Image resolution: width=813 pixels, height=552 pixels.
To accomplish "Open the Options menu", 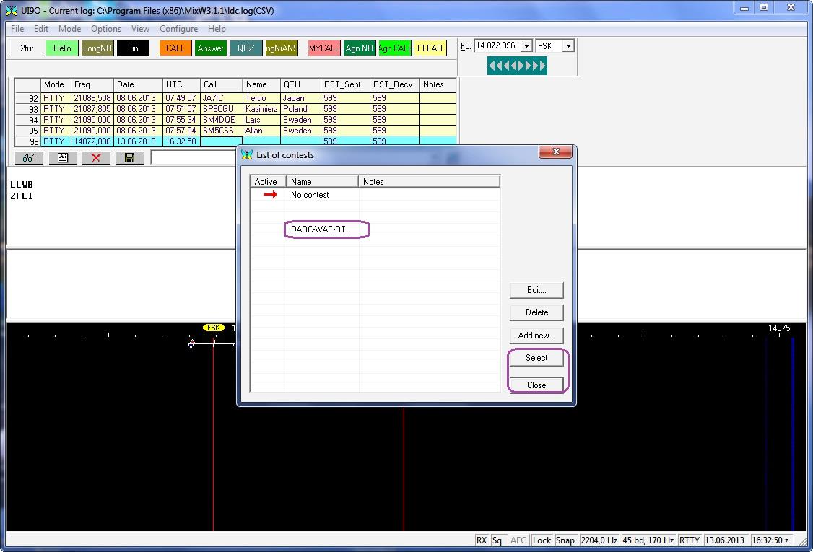I will click(106, 29).
